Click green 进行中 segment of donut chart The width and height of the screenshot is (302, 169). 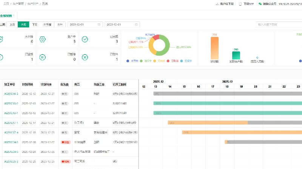pyautogui.click(x=166, y=45)
